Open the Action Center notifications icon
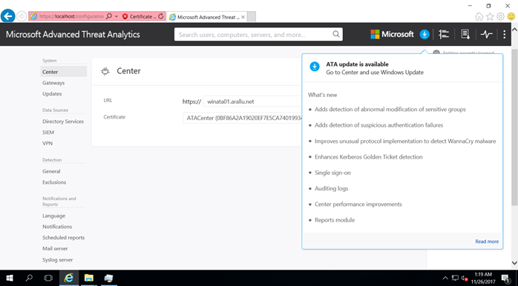 pos(505,278)
